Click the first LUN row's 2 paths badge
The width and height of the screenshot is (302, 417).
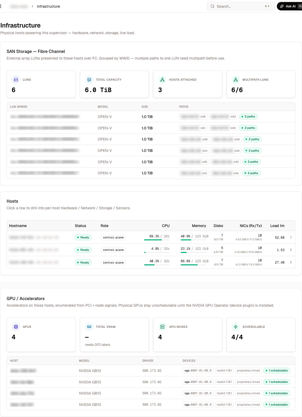[248, 116]
